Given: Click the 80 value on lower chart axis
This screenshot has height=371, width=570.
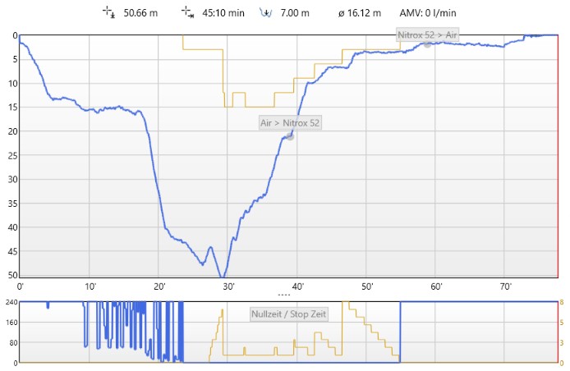Looking at the screenshot, I should 13,342.
